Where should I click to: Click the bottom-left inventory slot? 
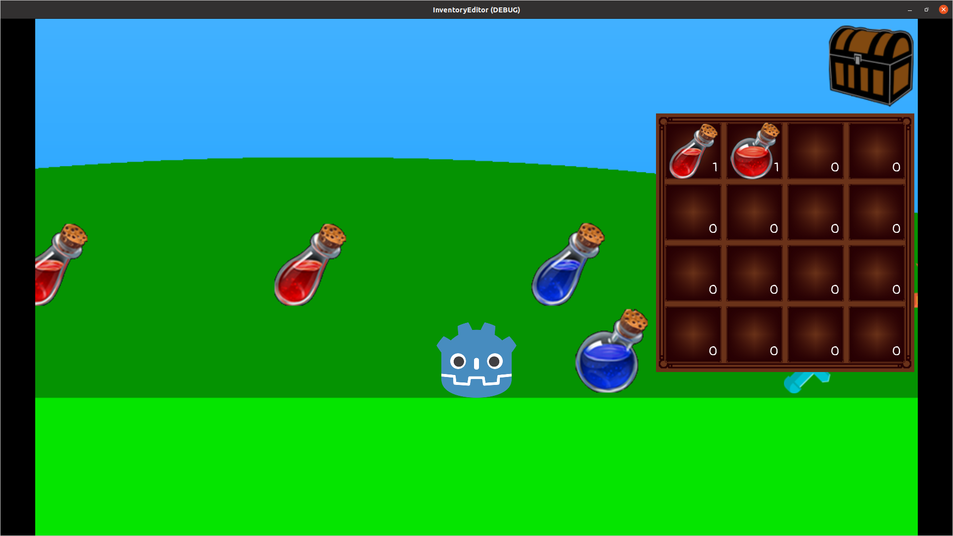693,335
